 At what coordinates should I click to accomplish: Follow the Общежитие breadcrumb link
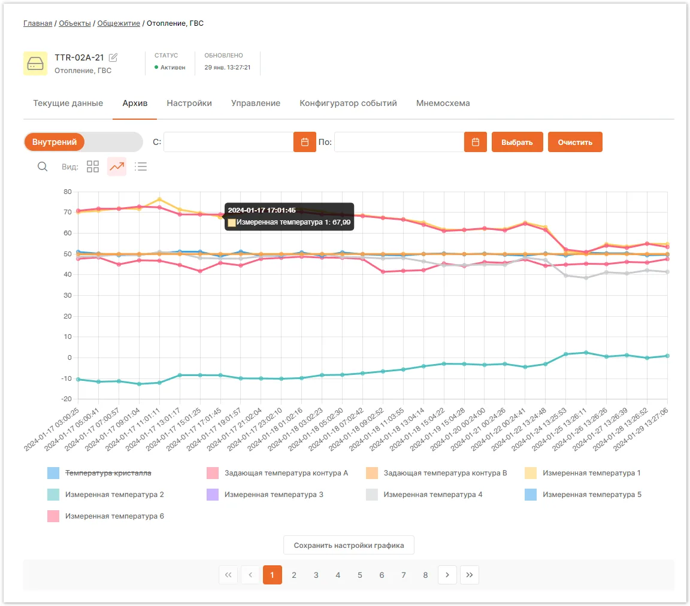tap(119, 23)
